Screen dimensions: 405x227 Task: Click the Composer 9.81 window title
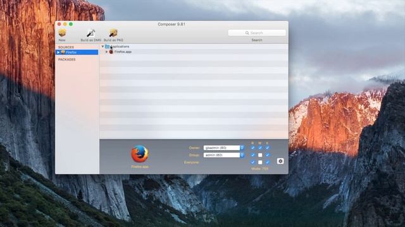[x=171, y=24]
